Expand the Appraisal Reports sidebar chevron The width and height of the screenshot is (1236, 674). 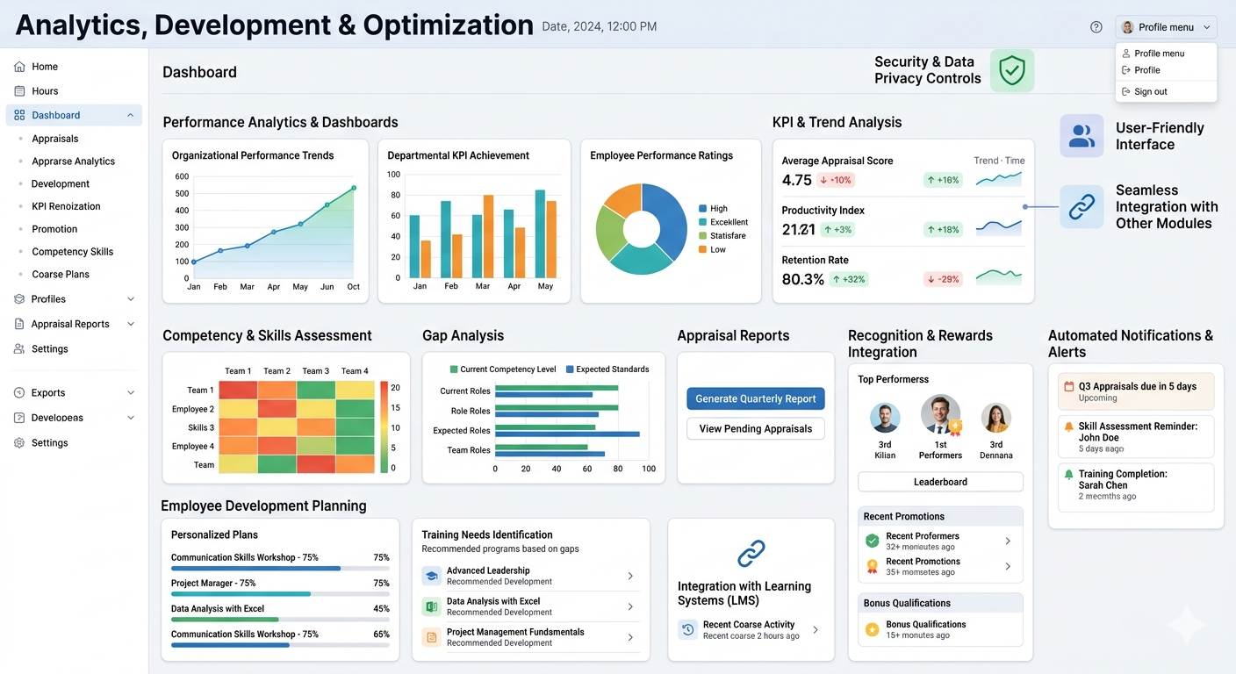[131, 324]
